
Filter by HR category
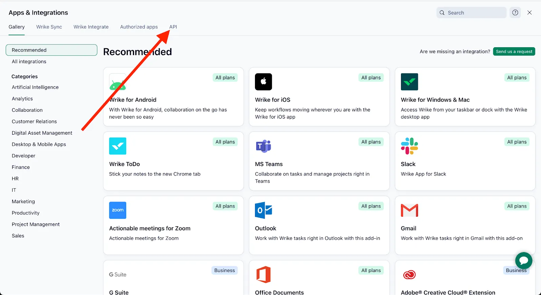(x=15, y=179)
